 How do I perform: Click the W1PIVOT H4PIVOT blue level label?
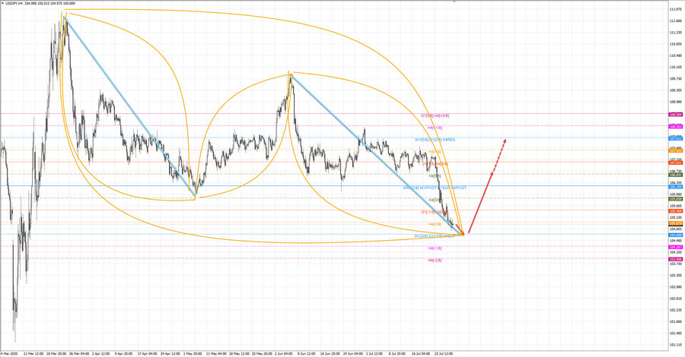(x=435, y=188)
